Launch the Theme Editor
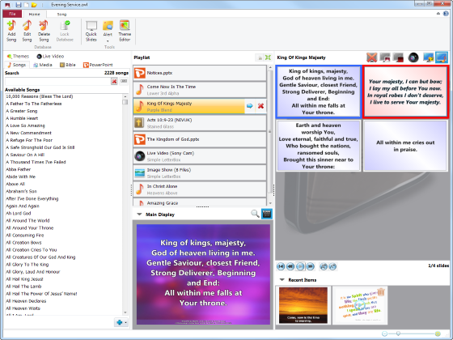This screenshot has height=340, width=453. [125, 31]
